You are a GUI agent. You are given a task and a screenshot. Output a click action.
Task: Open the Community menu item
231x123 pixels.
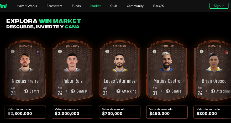point(135,6)
